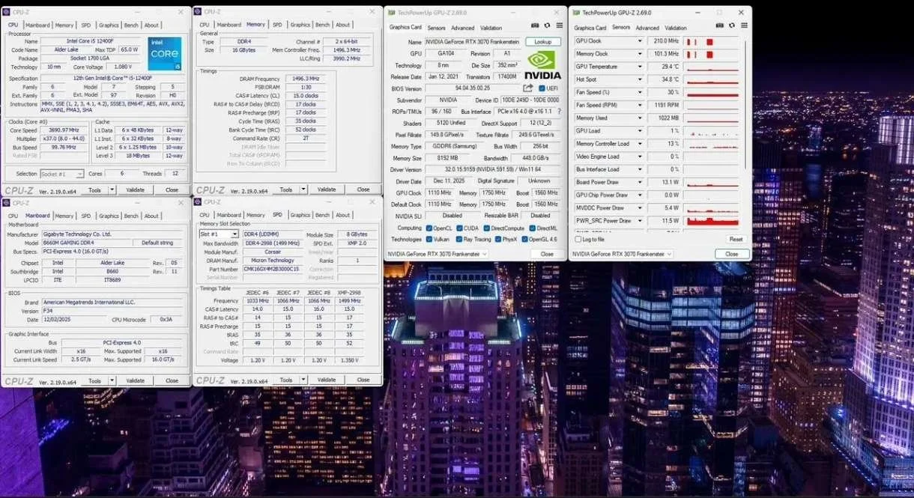This screenshot has width=914, height=498.
Task: Open the Memory Used sensor dropdown
Action: click(639, 118)
